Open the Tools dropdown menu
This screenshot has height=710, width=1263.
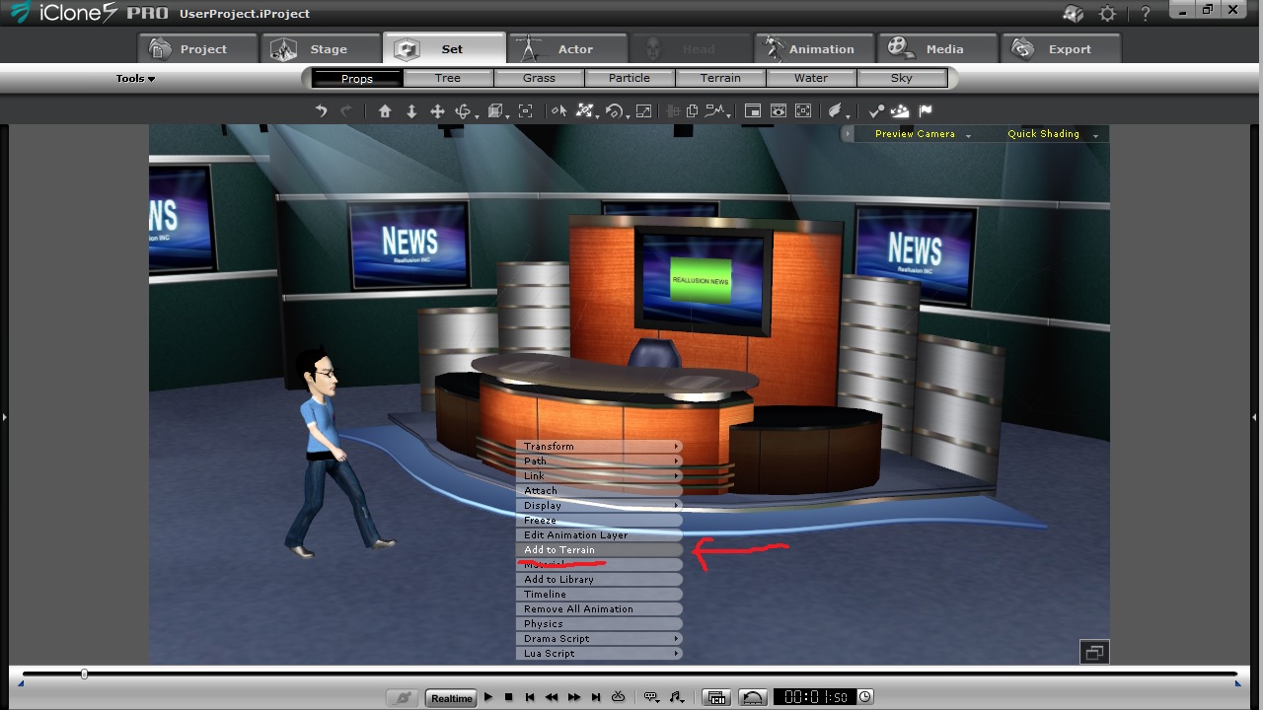(135, 78)
